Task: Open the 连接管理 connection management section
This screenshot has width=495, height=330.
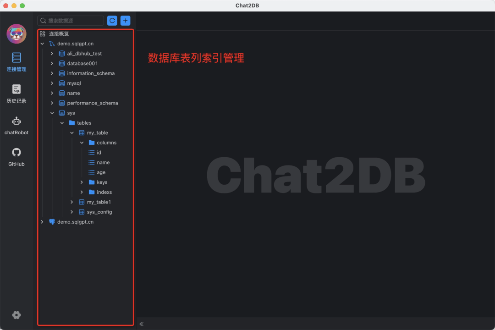Action: 16,62
